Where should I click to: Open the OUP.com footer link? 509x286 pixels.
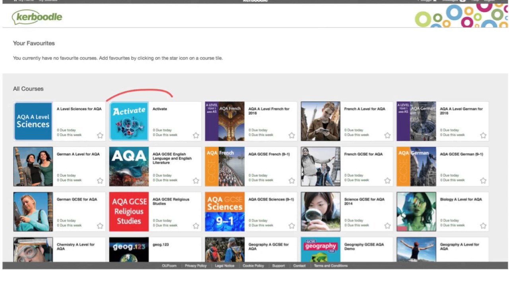(x=169, y=266)
